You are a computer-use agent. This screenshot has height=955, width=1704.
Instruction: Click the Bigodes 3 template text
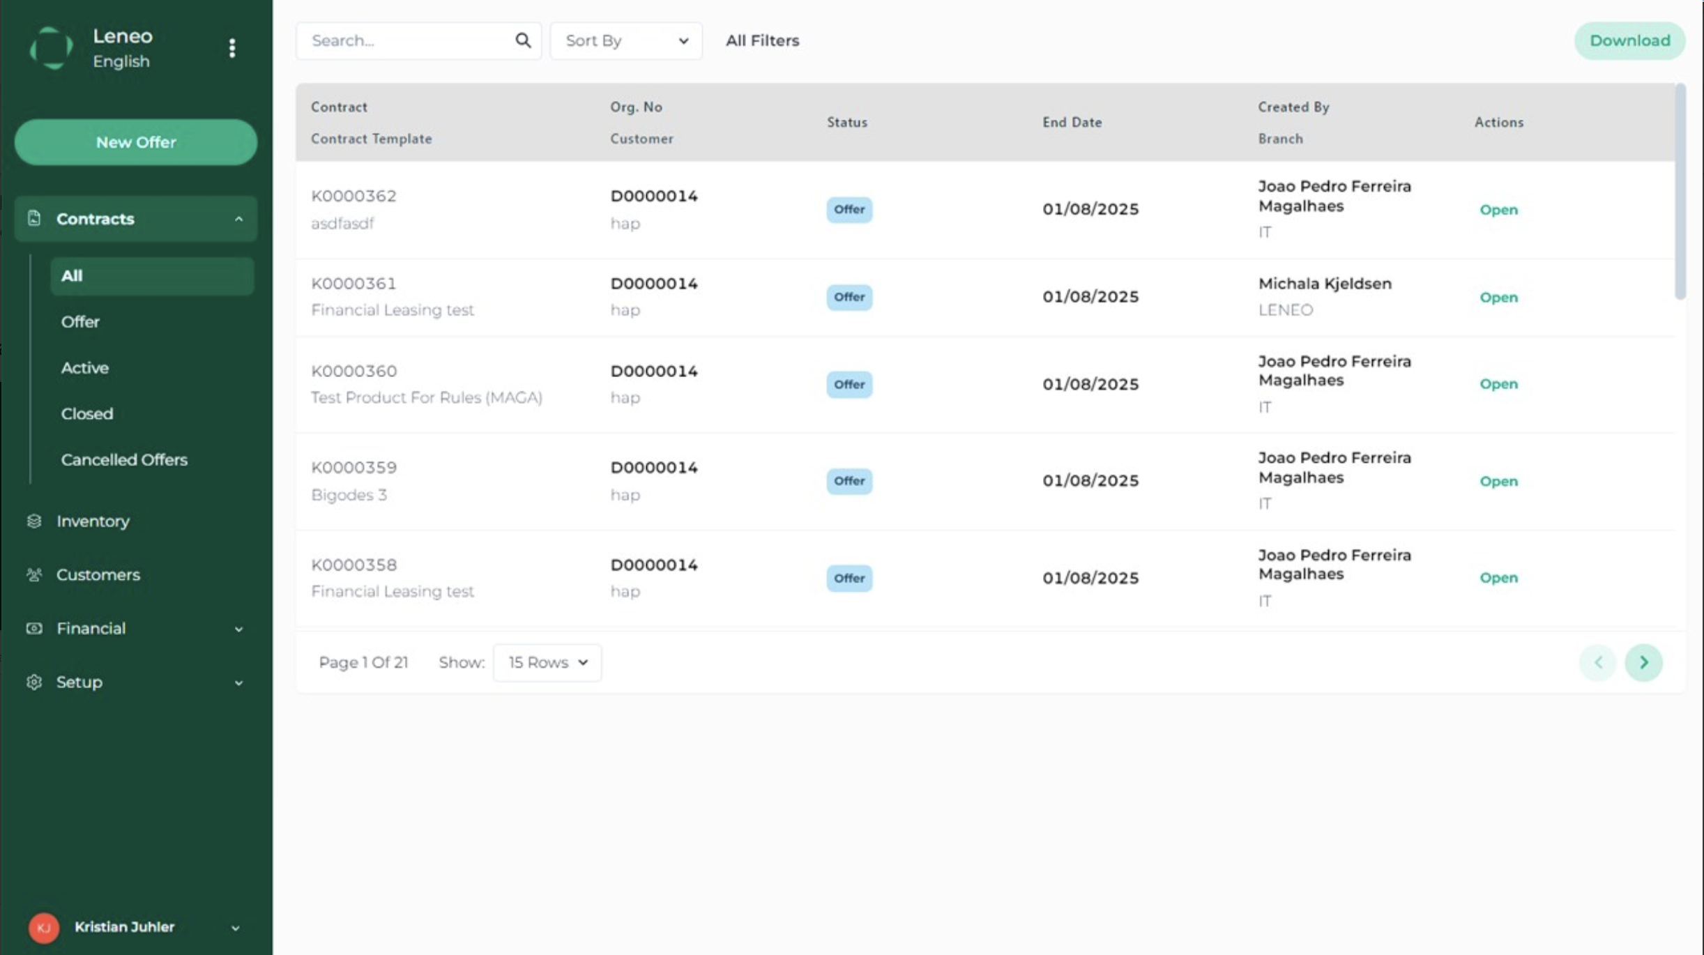pyautogui.click(x=349, y=495)
